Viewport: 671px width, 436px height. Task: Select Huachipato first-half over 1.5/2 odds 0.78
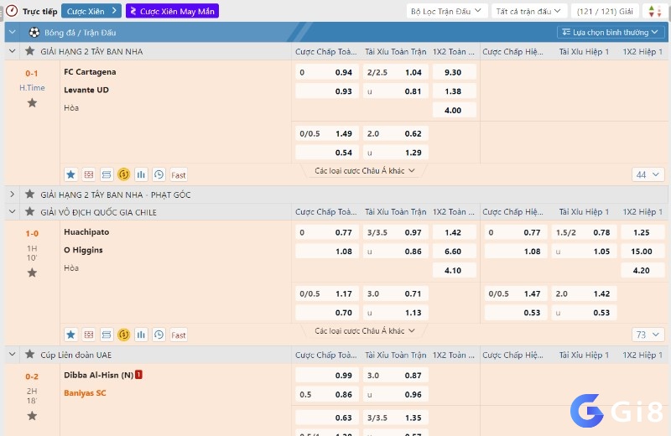click(x=584, y=232)
